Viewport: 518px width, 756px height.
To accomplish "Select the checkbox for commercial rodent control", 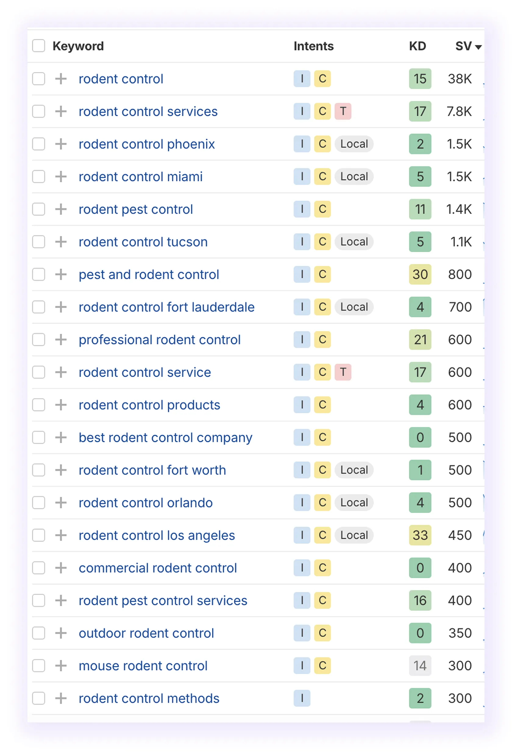I will click(38, 568).
